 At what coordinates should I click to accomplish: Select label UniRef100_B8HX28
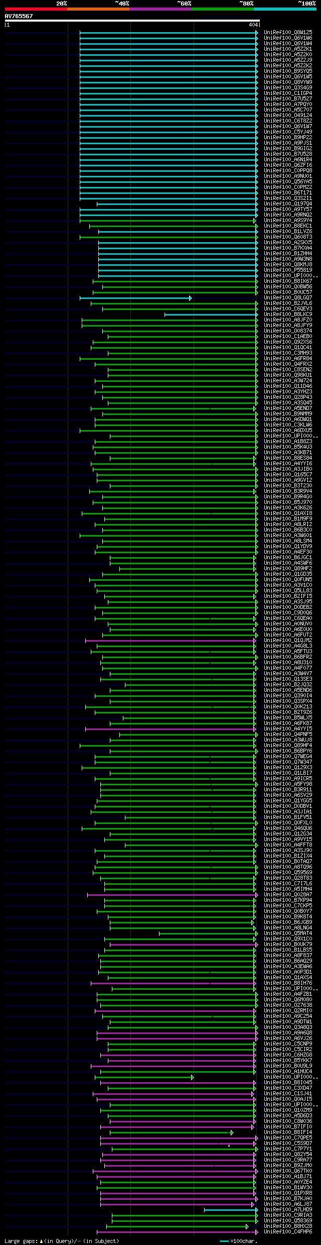[288, 1226]
